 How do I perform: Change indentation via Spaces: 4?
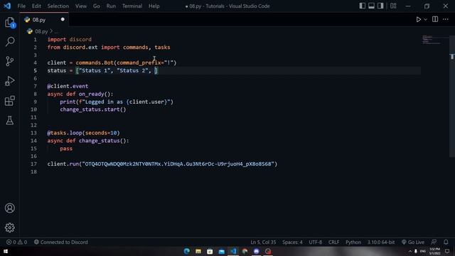(292, 242)
